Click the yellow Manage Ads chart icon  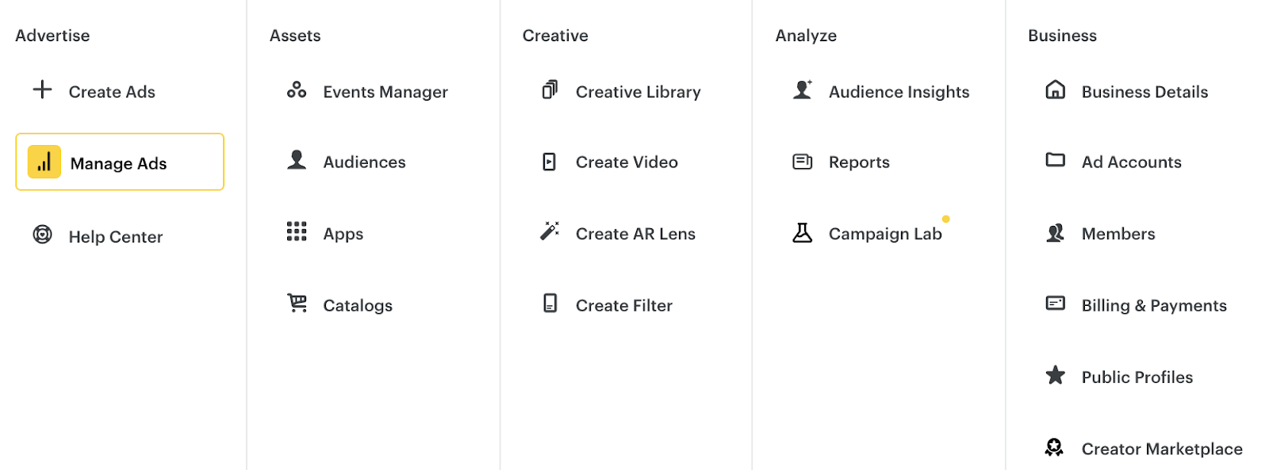click(x=44, y=162)
